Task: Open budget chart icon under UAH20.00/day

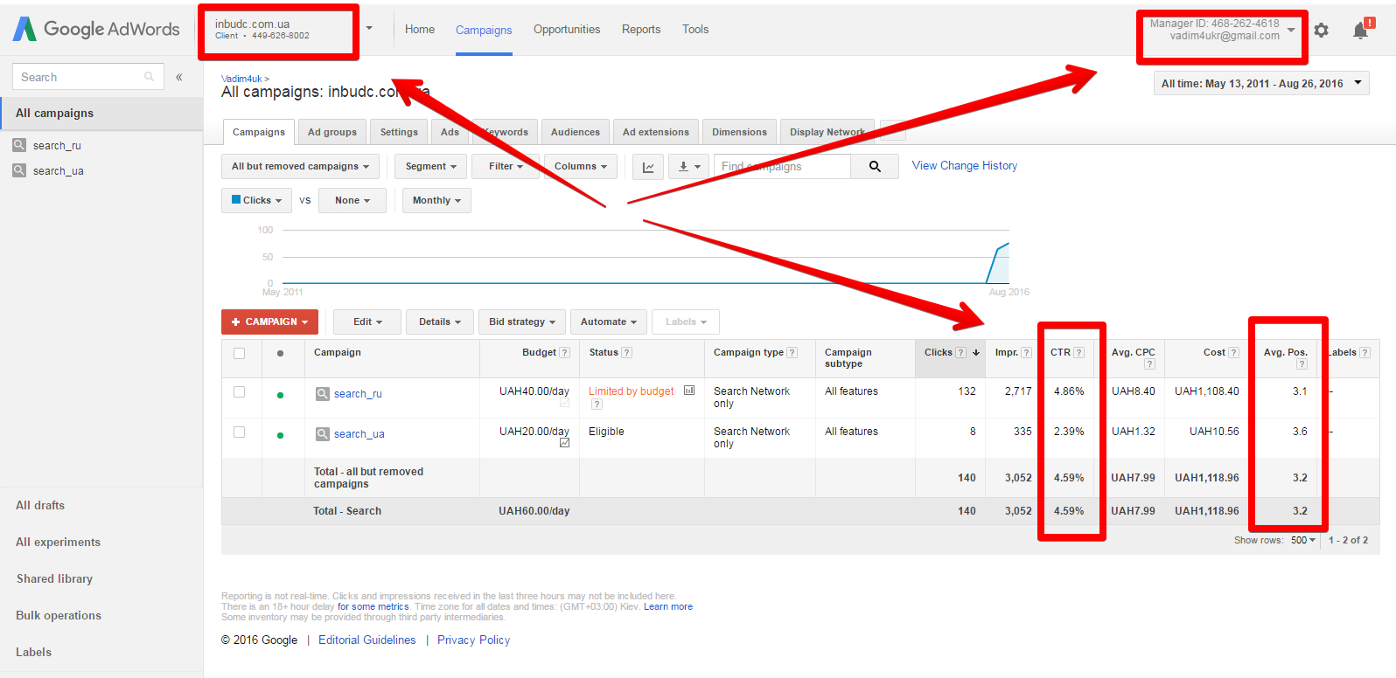Action: (x=564, y=443)
